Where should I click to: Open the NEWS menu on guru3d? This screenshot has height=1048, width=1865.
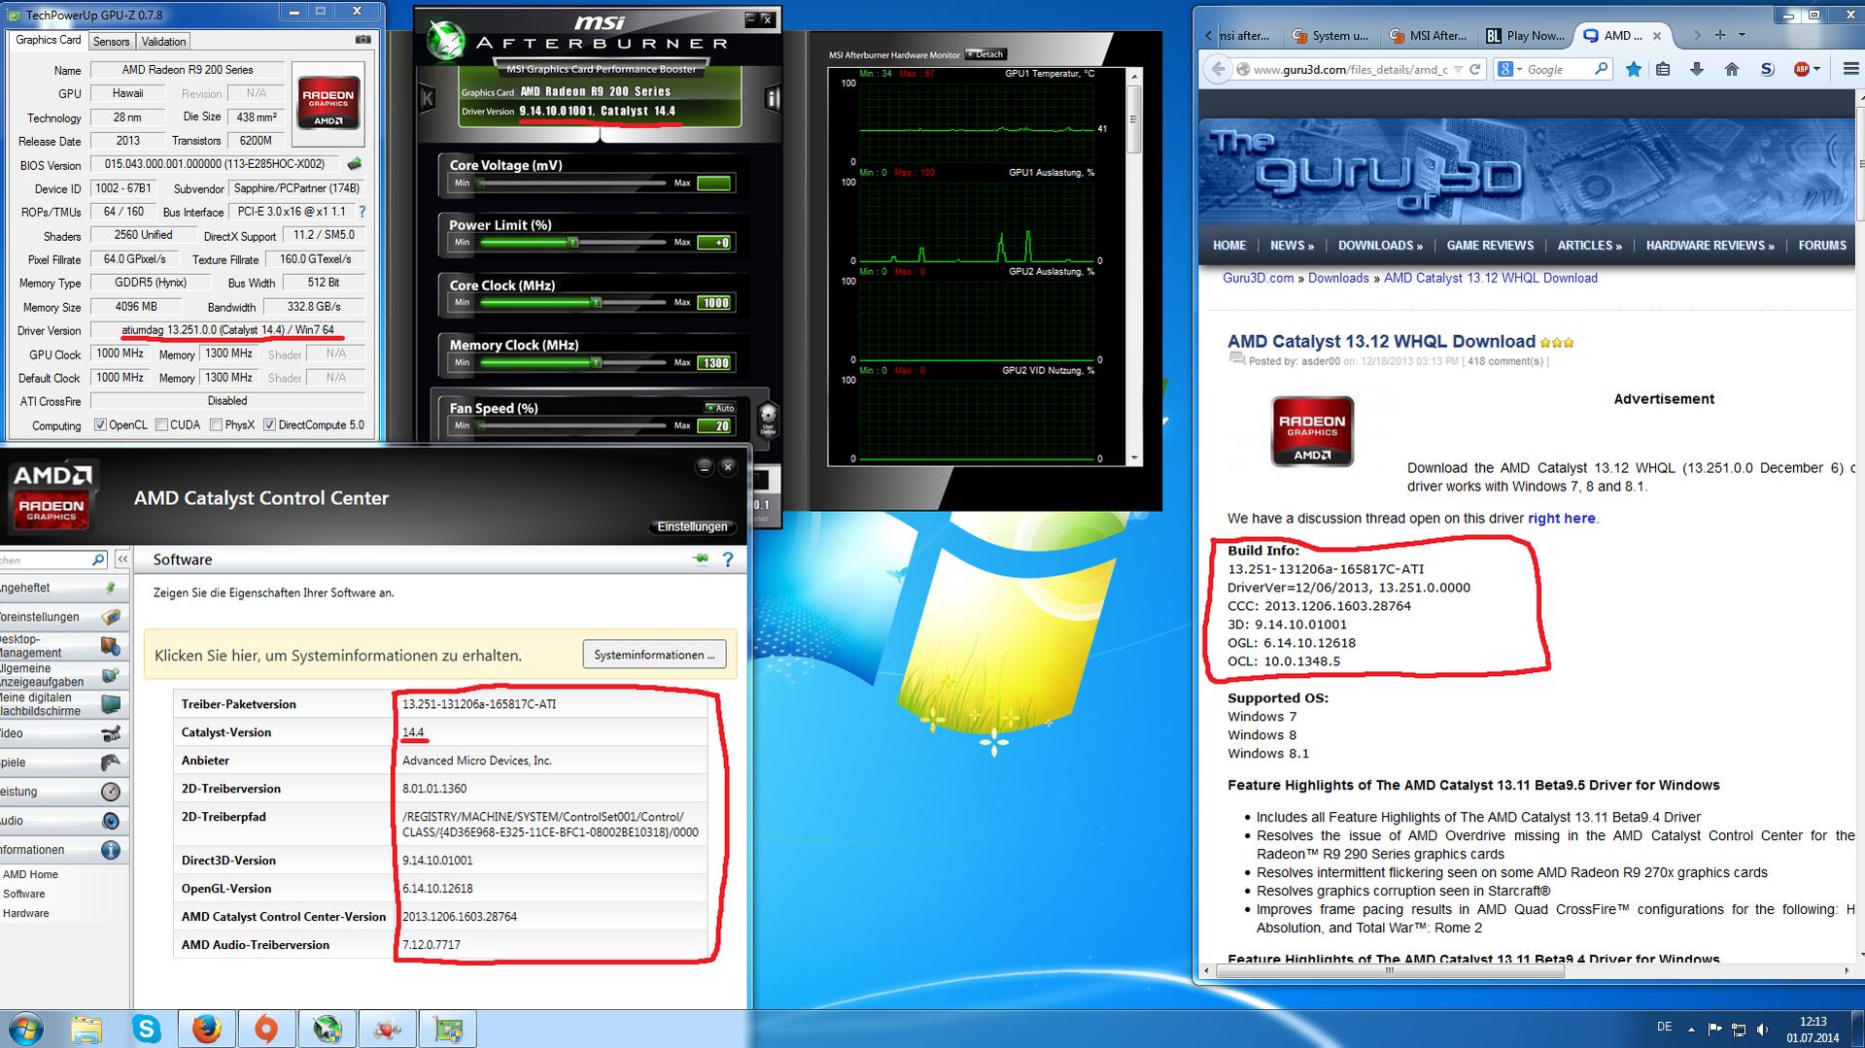pos(1292,246)
